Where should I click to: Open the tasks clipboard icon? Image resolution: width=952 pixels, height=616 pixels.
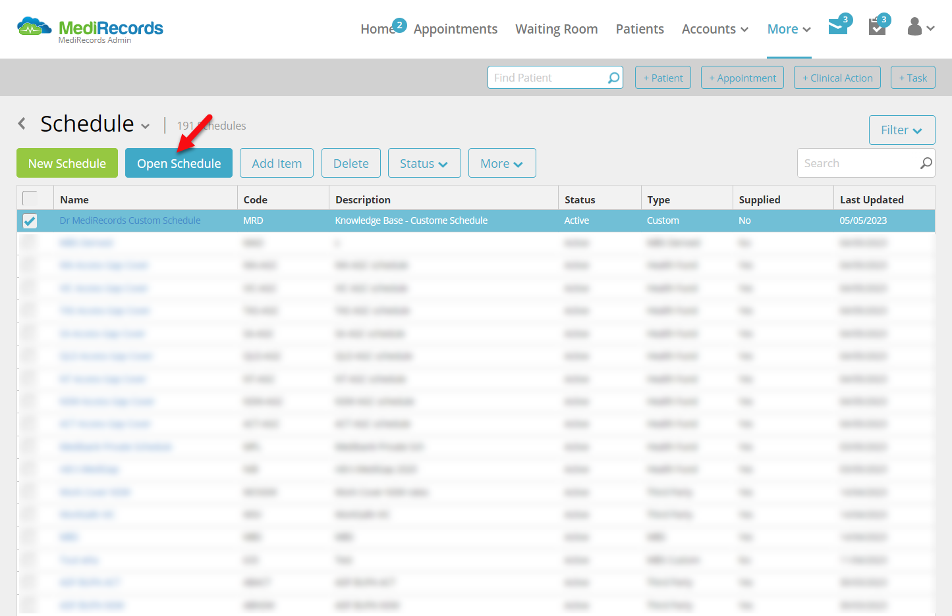click(877, 27)
